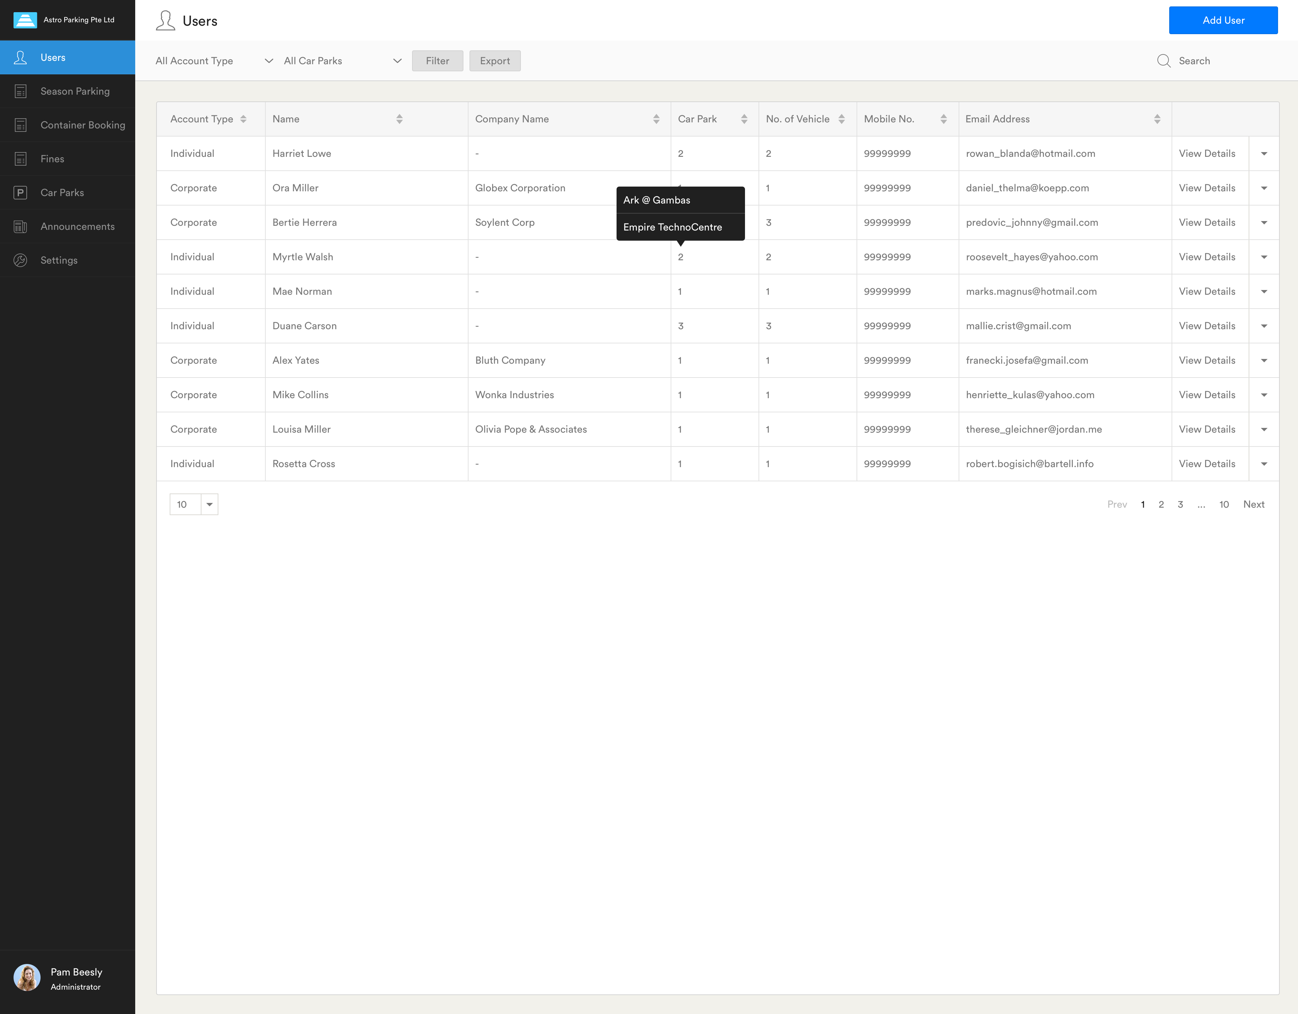Screen dimensions: 1298x1014
Task: Click the Announcements sidebar icon
Action: 20,226
